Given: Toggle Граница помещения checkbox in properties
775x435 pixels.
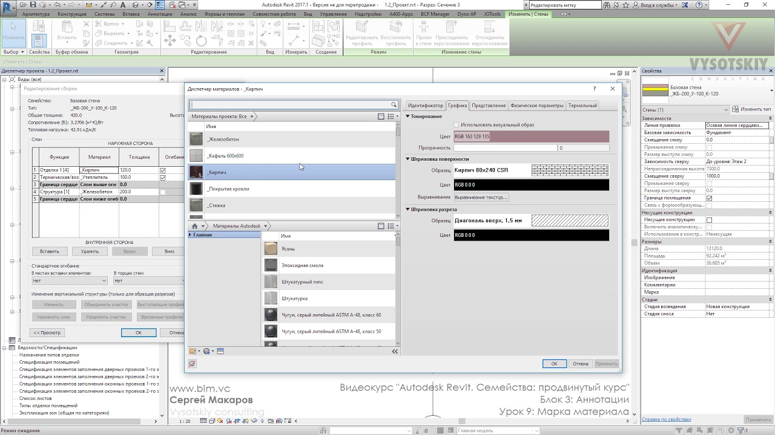Looking at the screenshot, I should 709,198.
